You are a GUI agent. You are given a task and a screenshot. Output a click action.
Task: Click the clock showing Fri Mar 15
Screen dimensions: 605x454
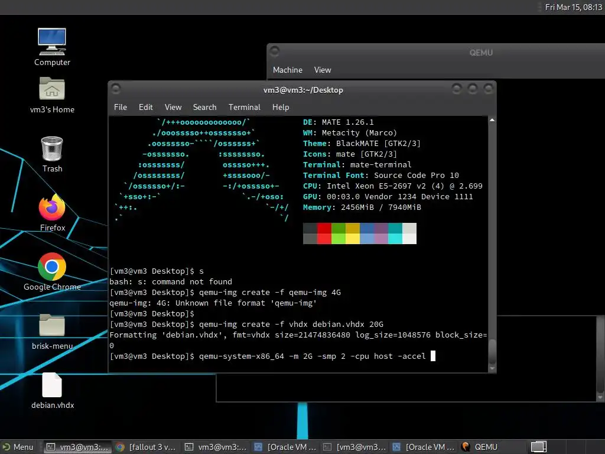[x=573, y=7]
